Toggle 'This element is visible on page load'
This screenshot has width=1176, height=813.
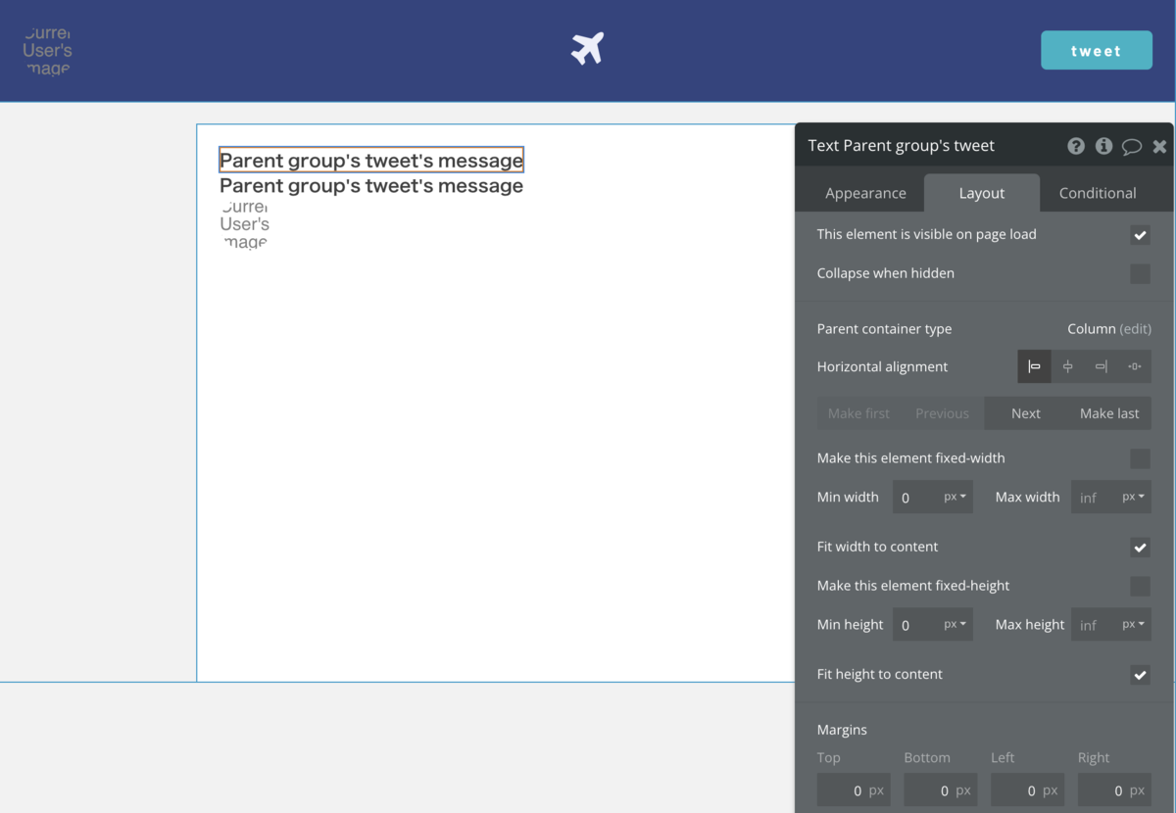(x=1140, y=235)
